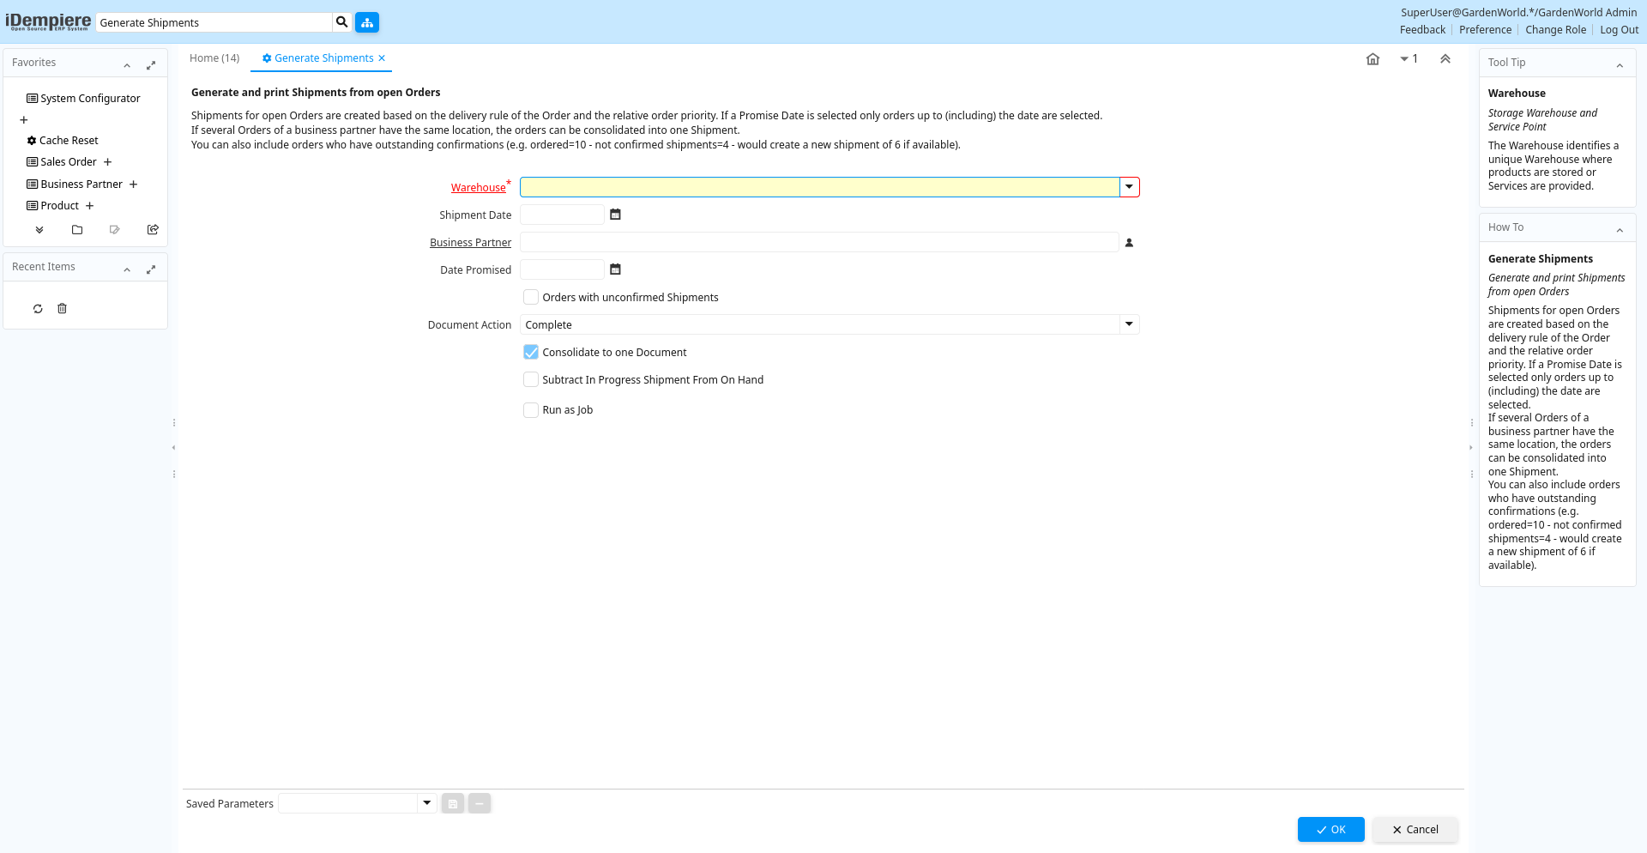
Task: Uncheck Consolidate to one Document
Action: click(x=531, y=352)
